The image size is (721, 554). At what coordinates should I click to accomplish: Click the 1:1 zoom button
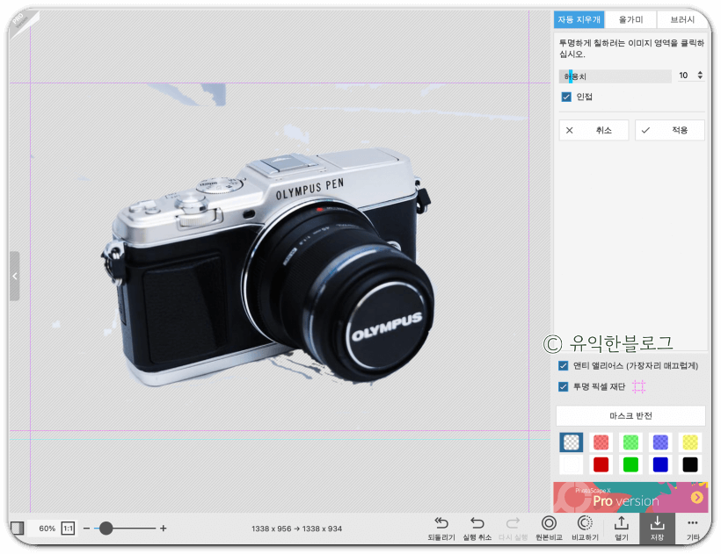68,529
